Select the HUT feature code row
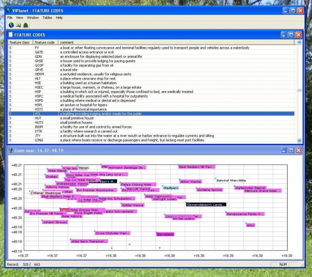Viewport: 312px width, 277px height. pyautogui.click(x=151, y=118)
